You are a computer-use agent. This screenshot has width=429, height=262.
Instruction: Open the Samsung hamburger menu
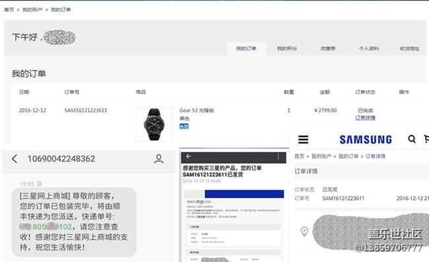(303, 140)
